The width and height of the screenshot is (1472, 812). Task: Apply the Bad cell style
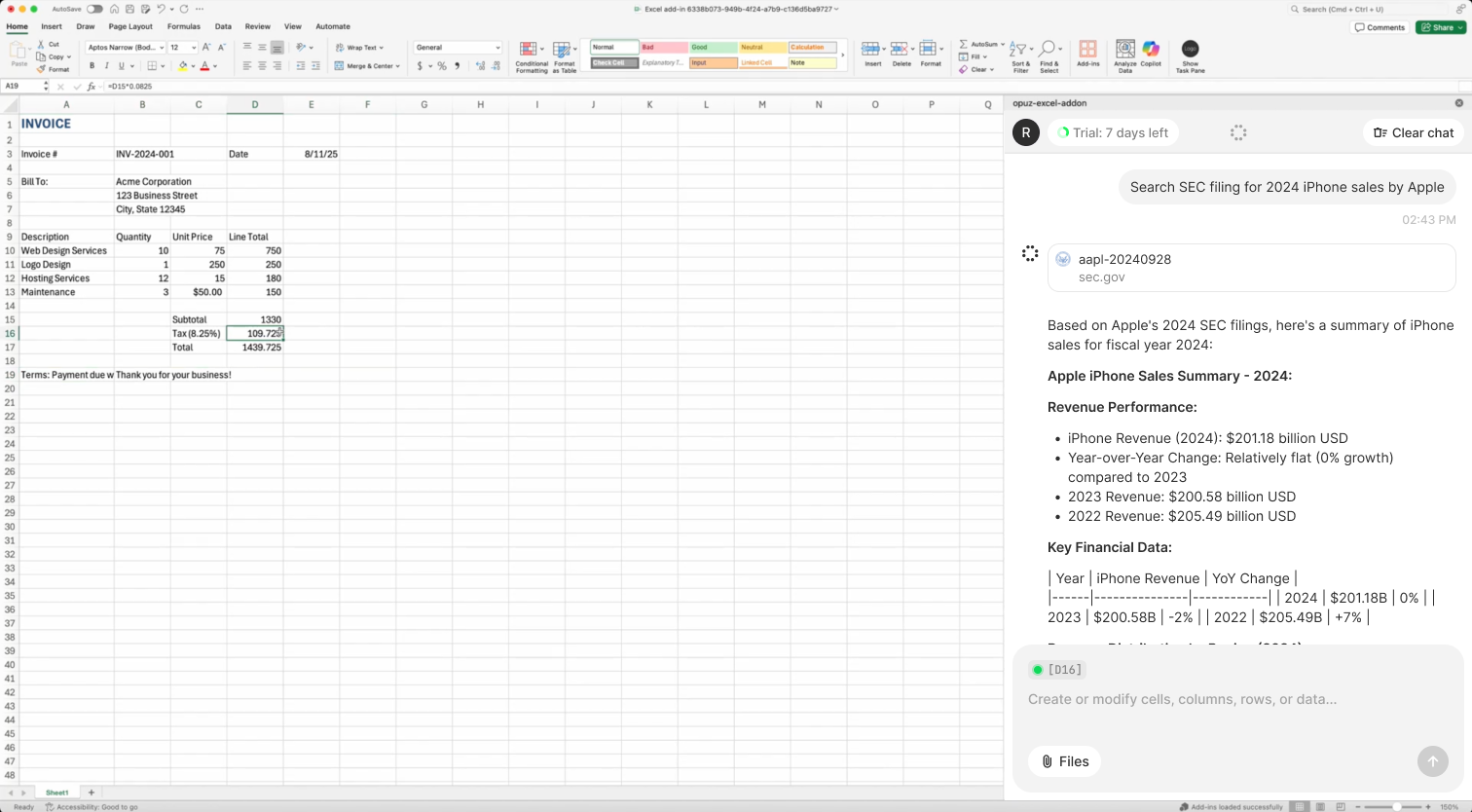(663, 47)
